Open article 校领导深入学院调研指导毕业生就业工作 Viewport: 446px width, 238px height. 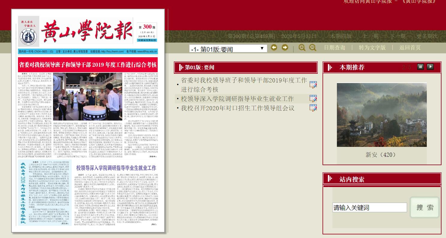[x=237, y=99]
